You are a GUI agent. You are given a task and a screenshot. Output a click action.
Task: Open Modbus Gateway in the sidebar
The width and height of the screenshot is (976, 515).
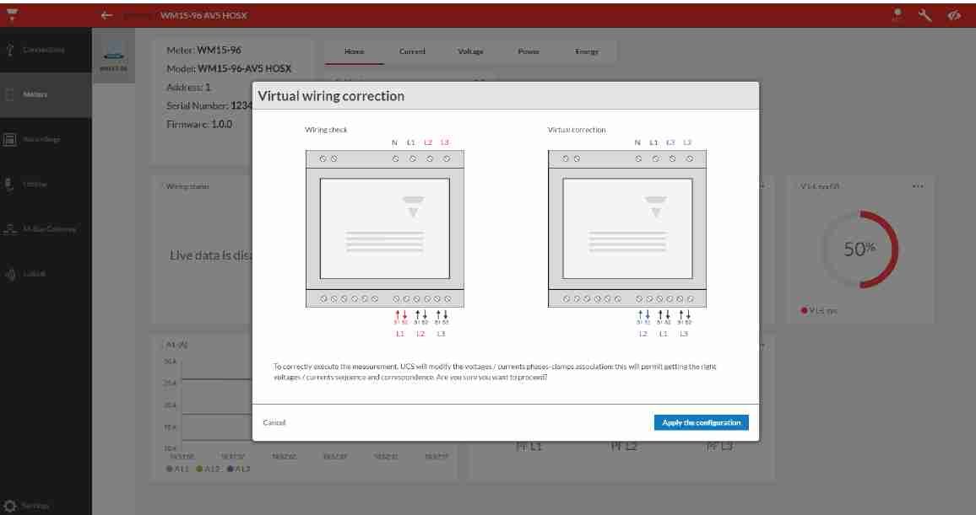coord(49,229)
